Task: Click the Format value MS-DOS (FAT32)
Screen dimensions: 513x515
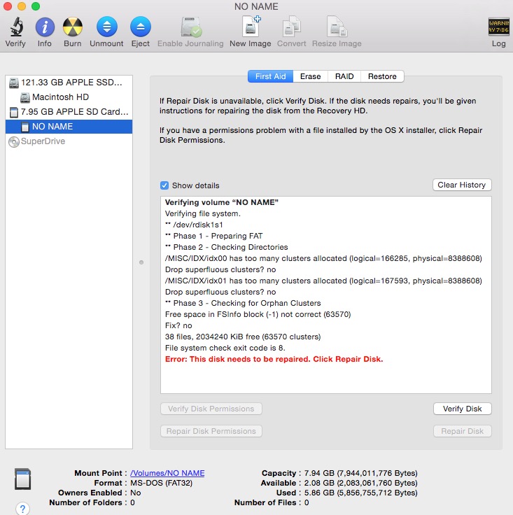Action: 161,483
